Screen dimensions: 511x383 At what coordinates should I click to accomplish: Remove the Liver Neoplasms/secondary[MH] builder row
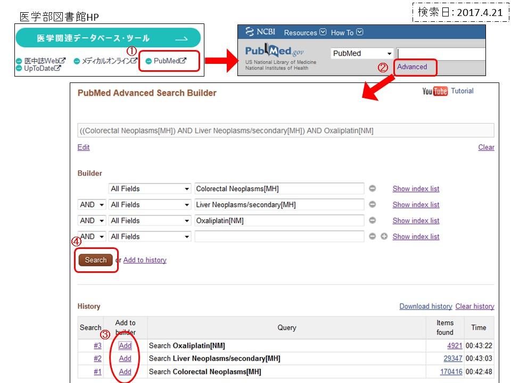(x=372, y=204)
